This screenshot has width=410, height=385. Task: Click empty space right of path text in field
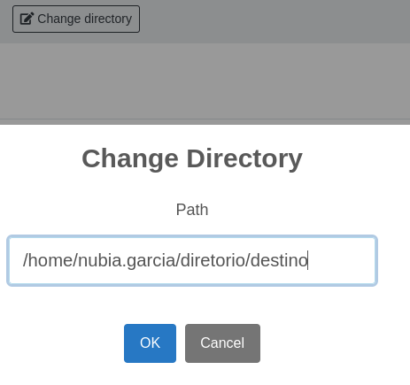click(x=342, y=260)
